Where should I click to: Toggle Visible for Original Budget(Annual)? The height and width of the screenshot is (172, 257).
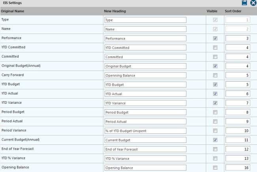(x=215, y=66)
